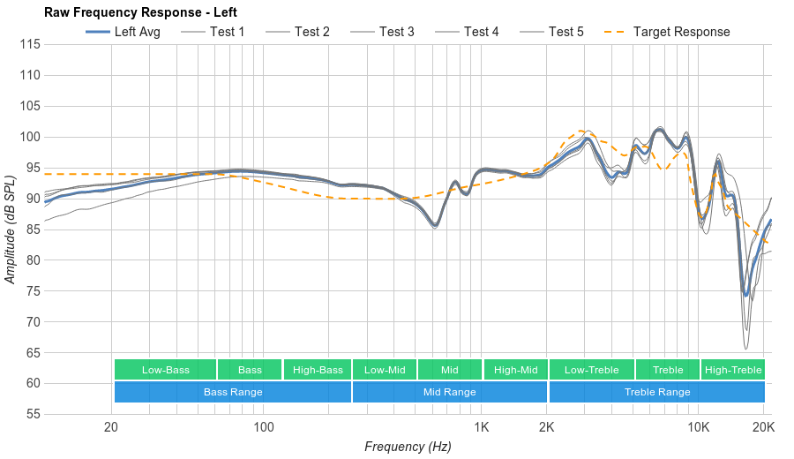Click the 1K label on frequency axis
Viewport: 794px width, 459px height.
coord(482,426)
